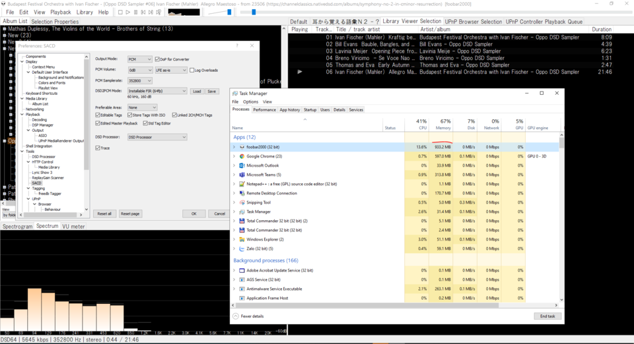Click the Task Manager process row icon
Image resolution: width=634 pixels, height=344 pixels.
click(x=242, y=212)
